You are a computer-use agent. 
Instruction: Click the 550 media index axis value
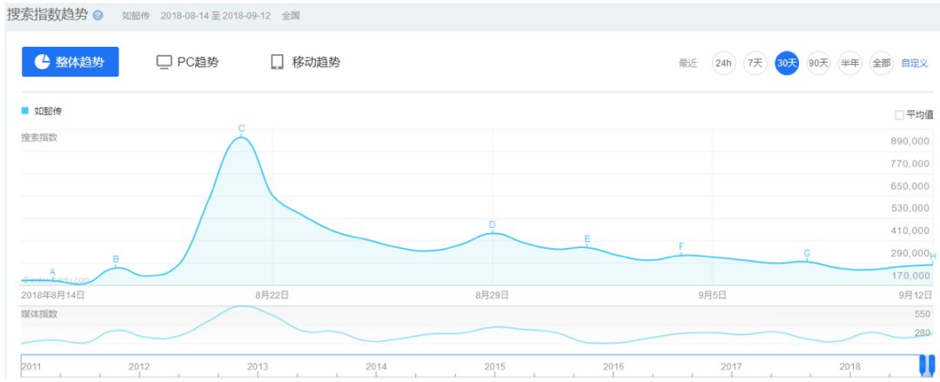pos(923,314)
